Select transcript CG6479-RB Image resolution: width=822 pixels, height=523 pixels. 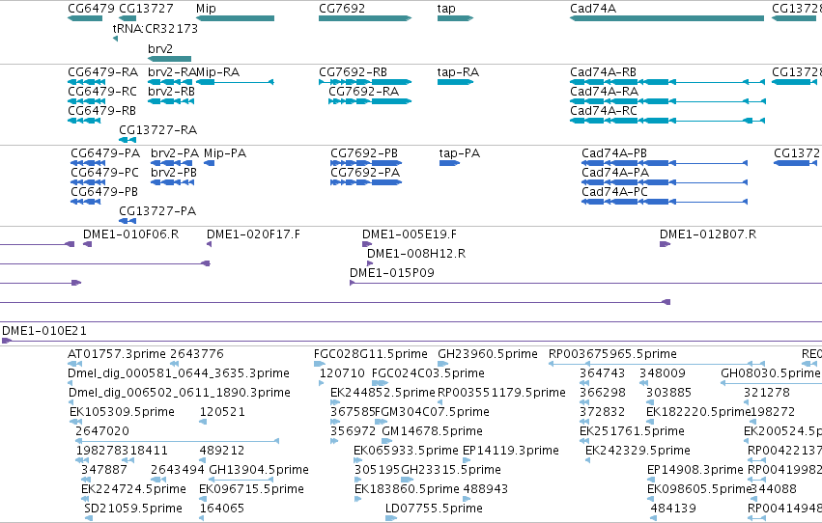101,111
